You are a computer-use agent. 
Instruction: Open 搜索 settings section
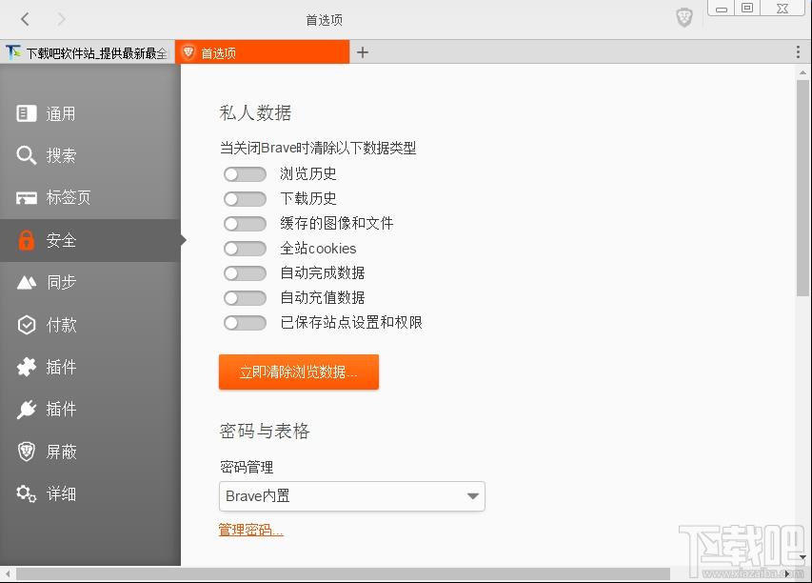(x=90, y=155)
